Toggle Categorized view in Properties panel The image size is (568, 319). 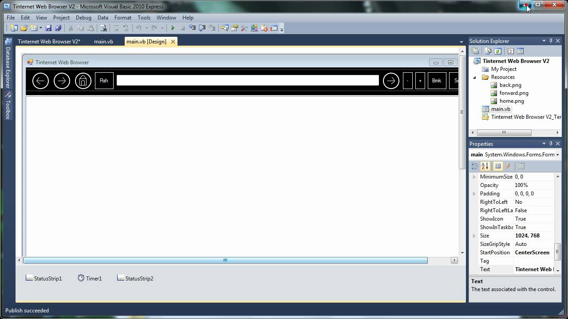click(475, 166)
